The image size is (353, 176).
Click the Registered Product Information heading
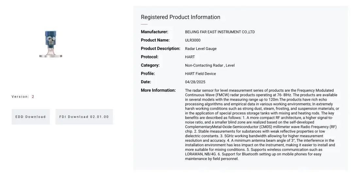[180, 17]
